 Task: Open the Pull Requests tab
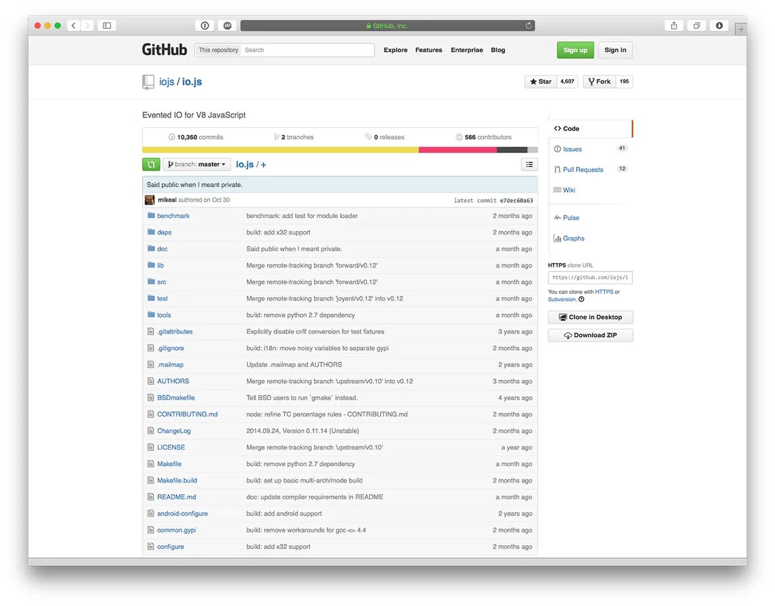pos(590,169)
